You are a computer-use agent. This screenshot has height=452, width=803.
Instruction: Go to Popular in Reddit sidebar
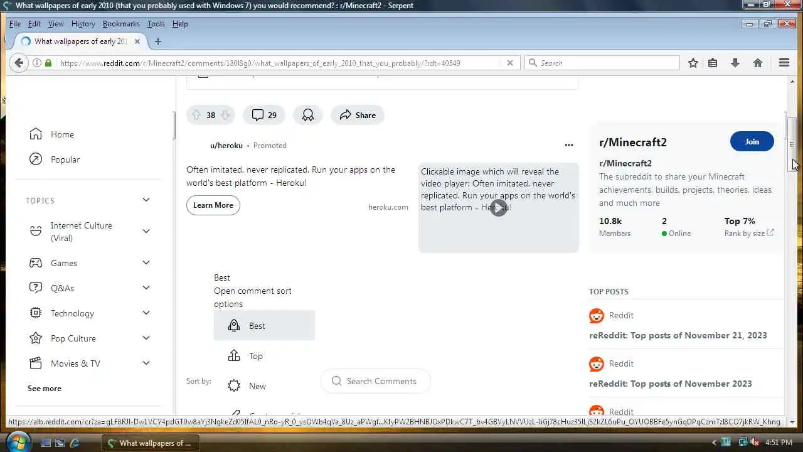[x=65, y=159]
